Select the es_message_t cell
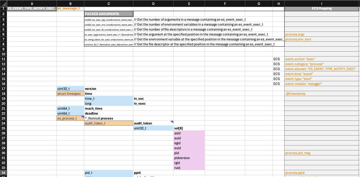Image resolution: width=360 pixels, height=177 pixels. point(70,8)
